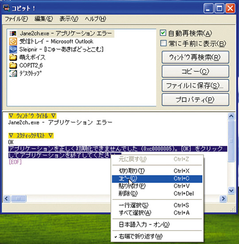Click the 萌えボイス folder icon

(13, 58)
